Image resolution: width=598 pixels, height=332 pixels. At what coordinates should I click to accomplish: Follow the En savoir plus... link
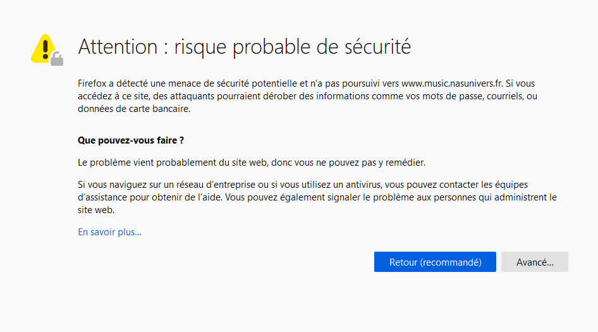point(109,232)
